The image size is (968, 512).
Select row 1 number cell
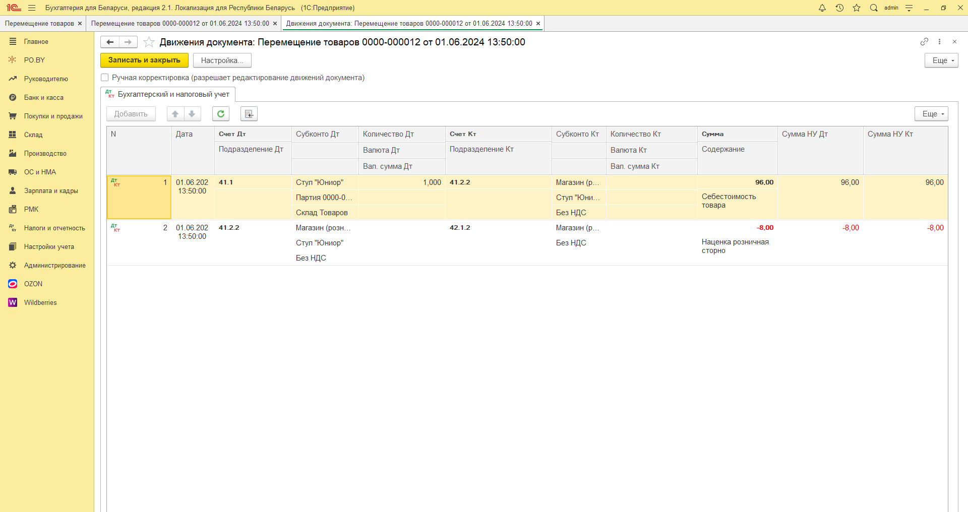pos(139,197)
